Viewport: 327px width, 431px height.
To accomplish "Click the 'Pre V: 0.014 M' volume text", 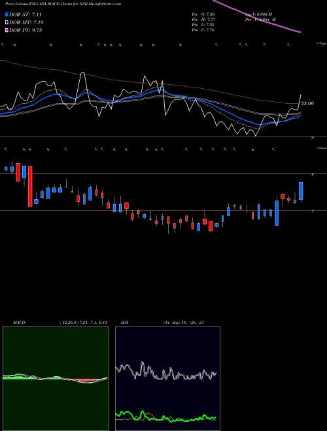I will pos(260,20).
